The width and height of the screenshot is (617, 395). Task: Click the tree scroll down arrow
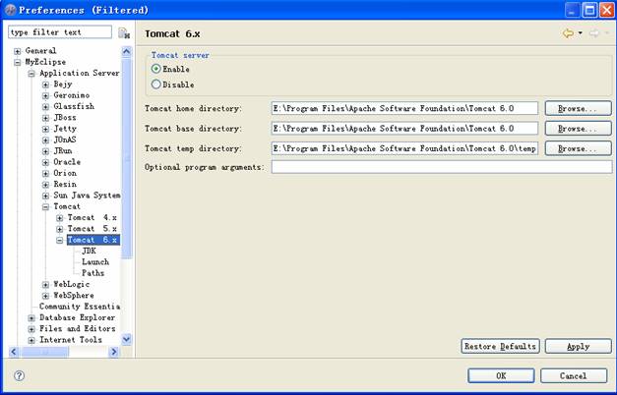pos(127,339)
